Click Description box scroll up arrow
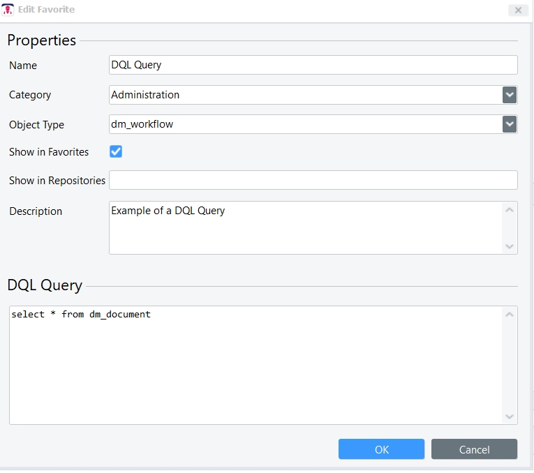Viewport: 534px width, 473px height. pyautogui.click(x=510, y=210)
